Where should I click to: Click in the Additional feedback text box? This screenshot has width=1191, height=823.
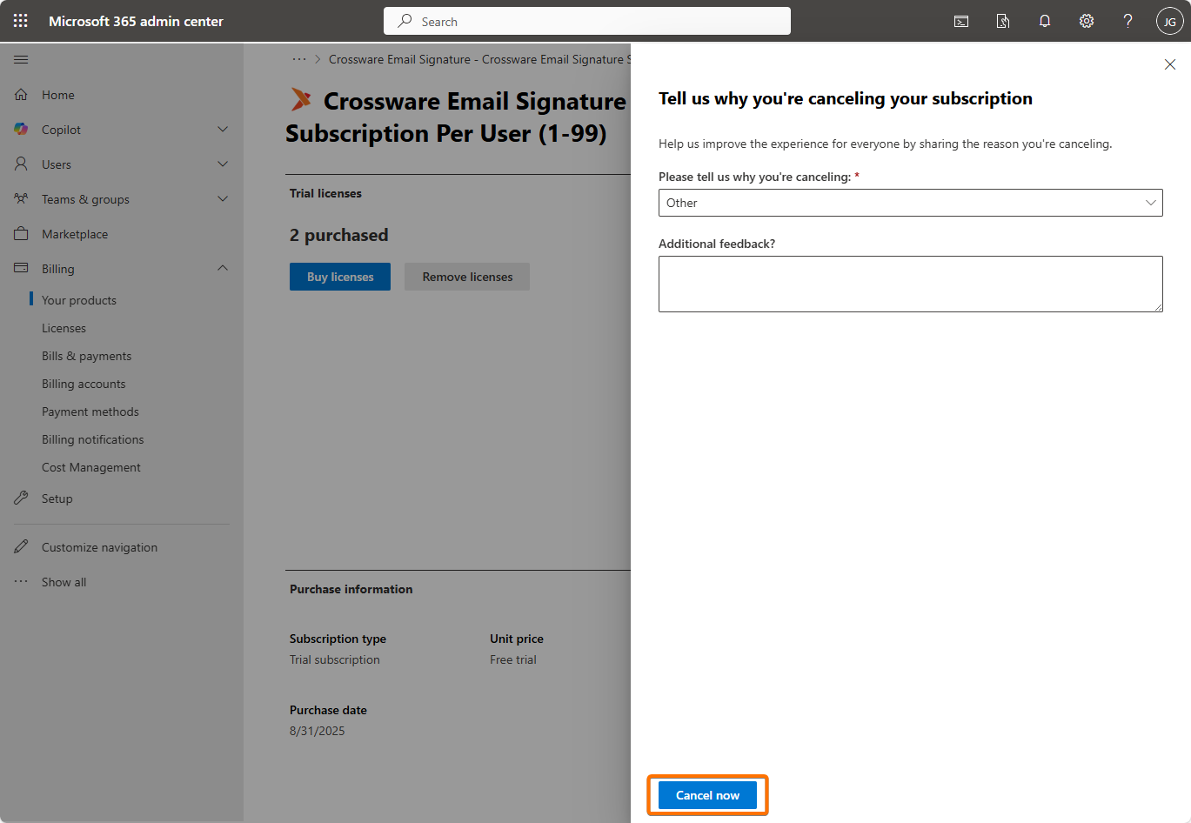(x=910, y=284)
